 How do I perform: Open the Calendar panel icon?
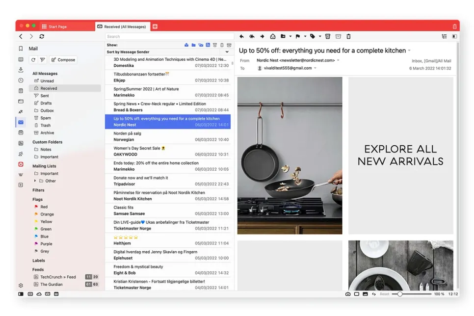tap(21, 132)
